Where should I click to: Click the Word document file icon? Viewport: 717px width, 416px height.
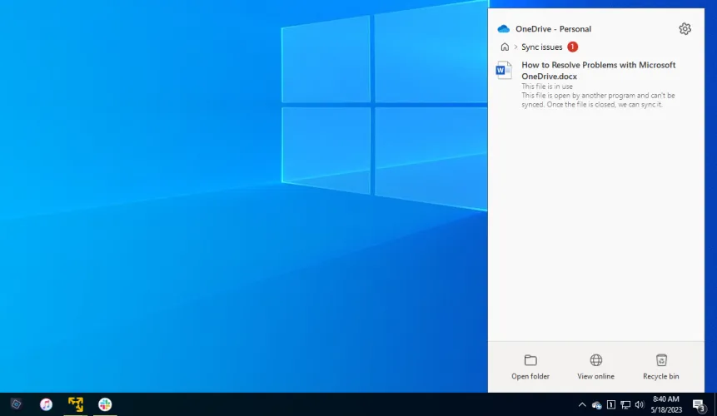[504, 71]
